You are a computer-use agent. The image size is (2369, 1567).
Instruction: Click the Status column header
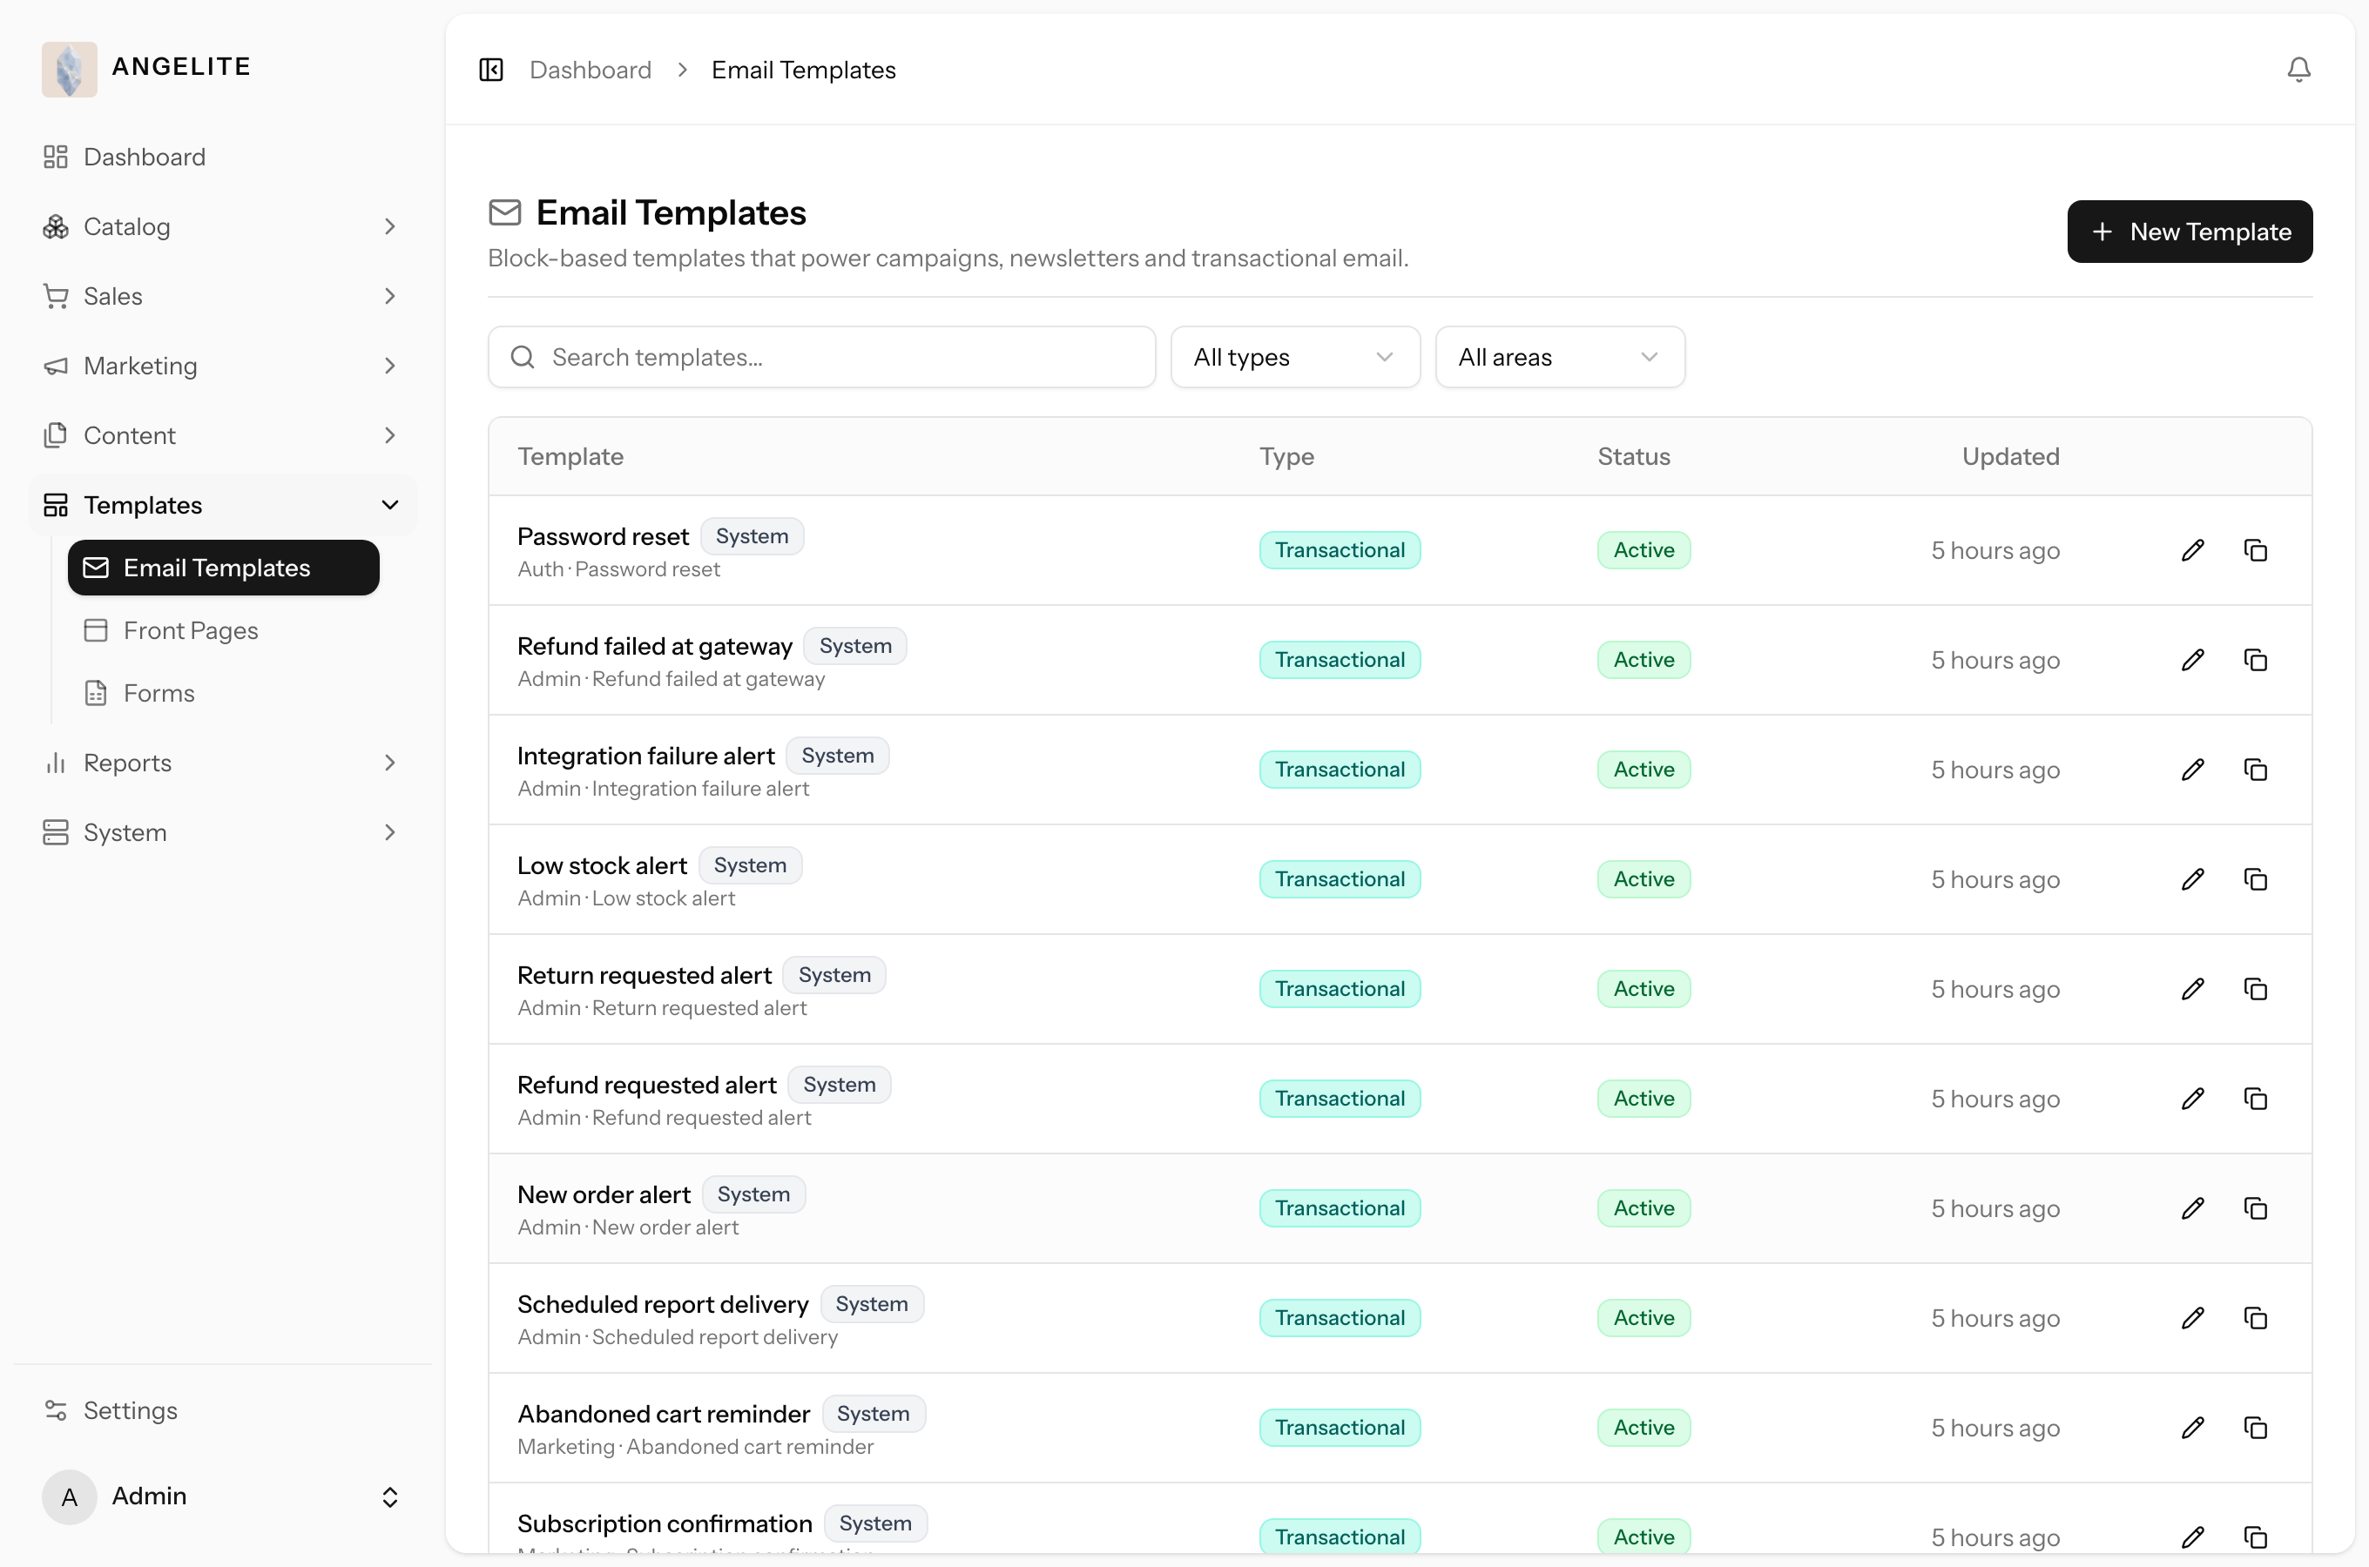coord(1633,457)
